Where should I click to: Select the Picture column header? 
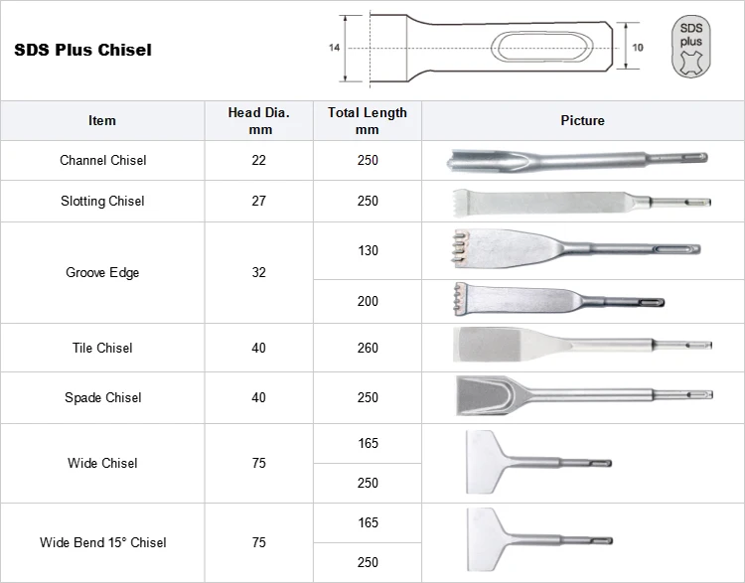pos(582,121)
